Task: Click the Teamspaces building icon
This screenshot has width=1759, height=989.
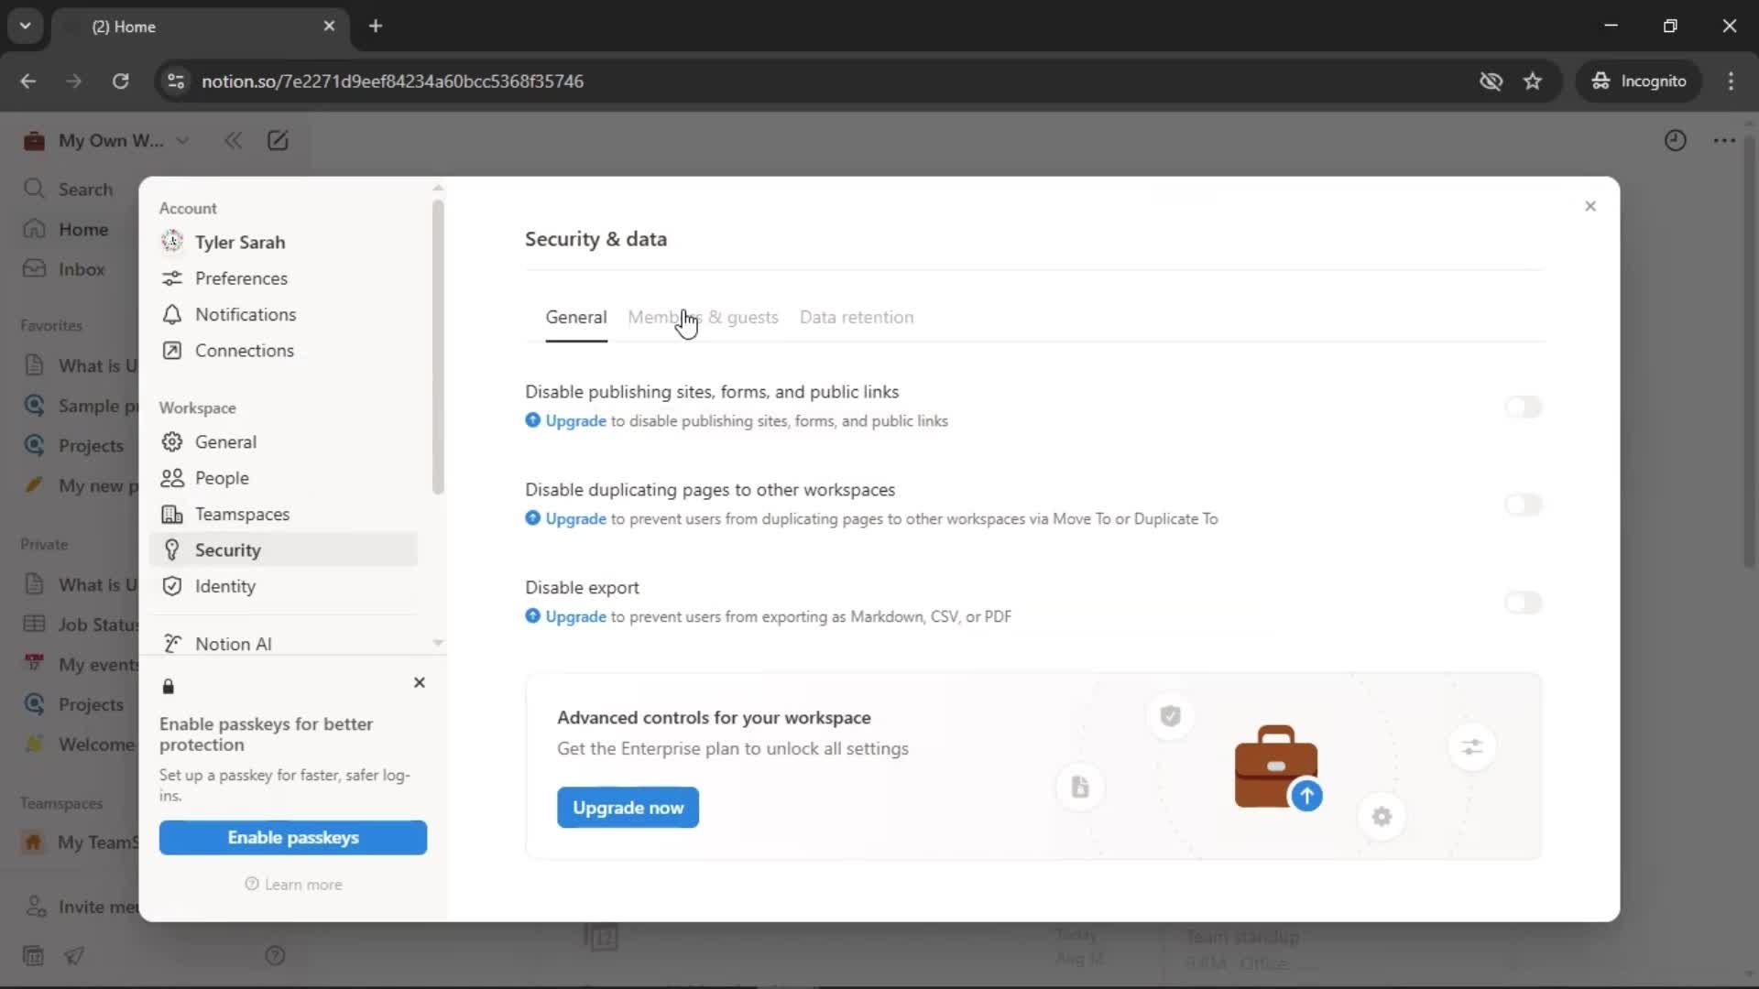Action: click(171, 514)
